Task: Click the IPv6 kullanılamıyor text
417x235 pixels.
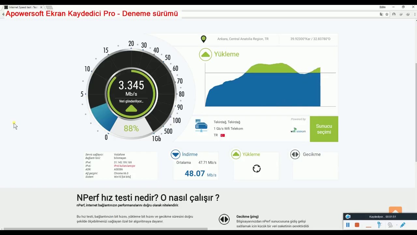Action: (124, 166)
